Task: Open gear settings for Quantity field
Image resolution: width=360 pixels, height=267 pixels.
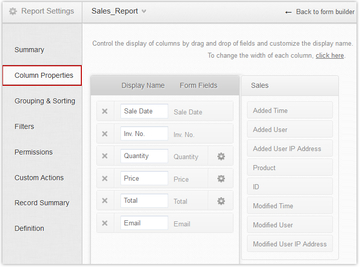Action: [221, 157]
